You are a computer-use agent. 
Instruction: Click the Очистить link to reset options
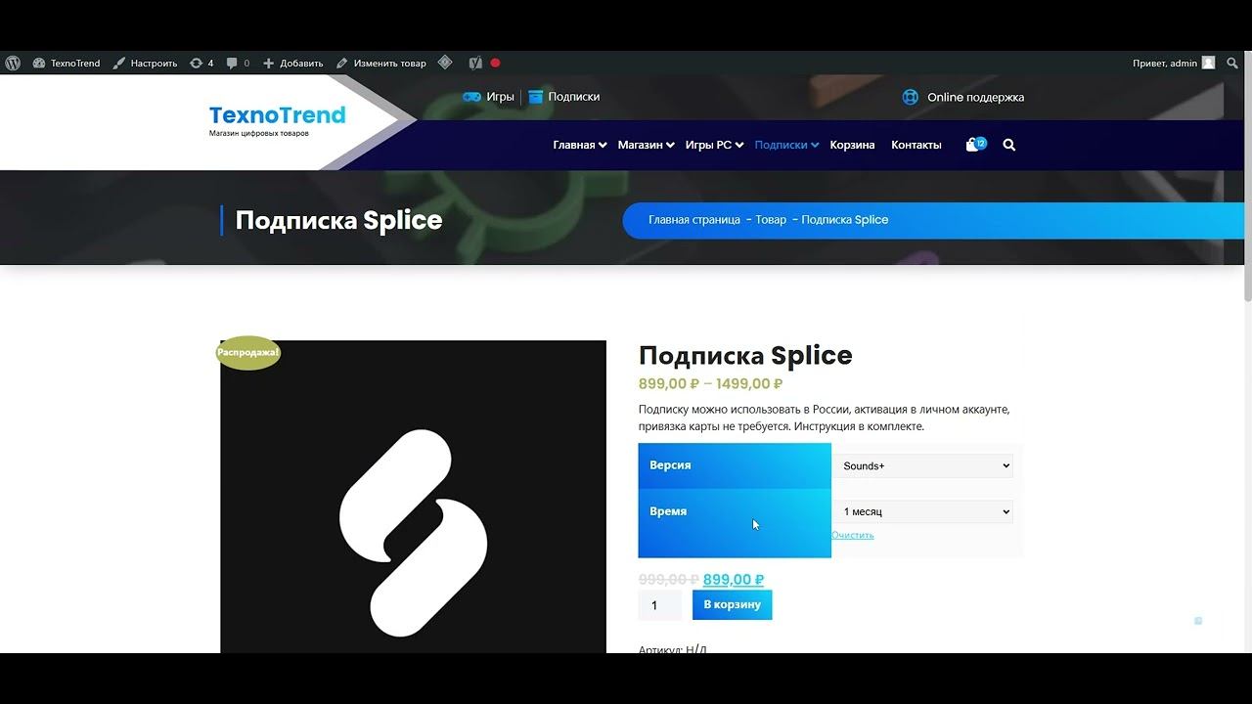(853, 535)
